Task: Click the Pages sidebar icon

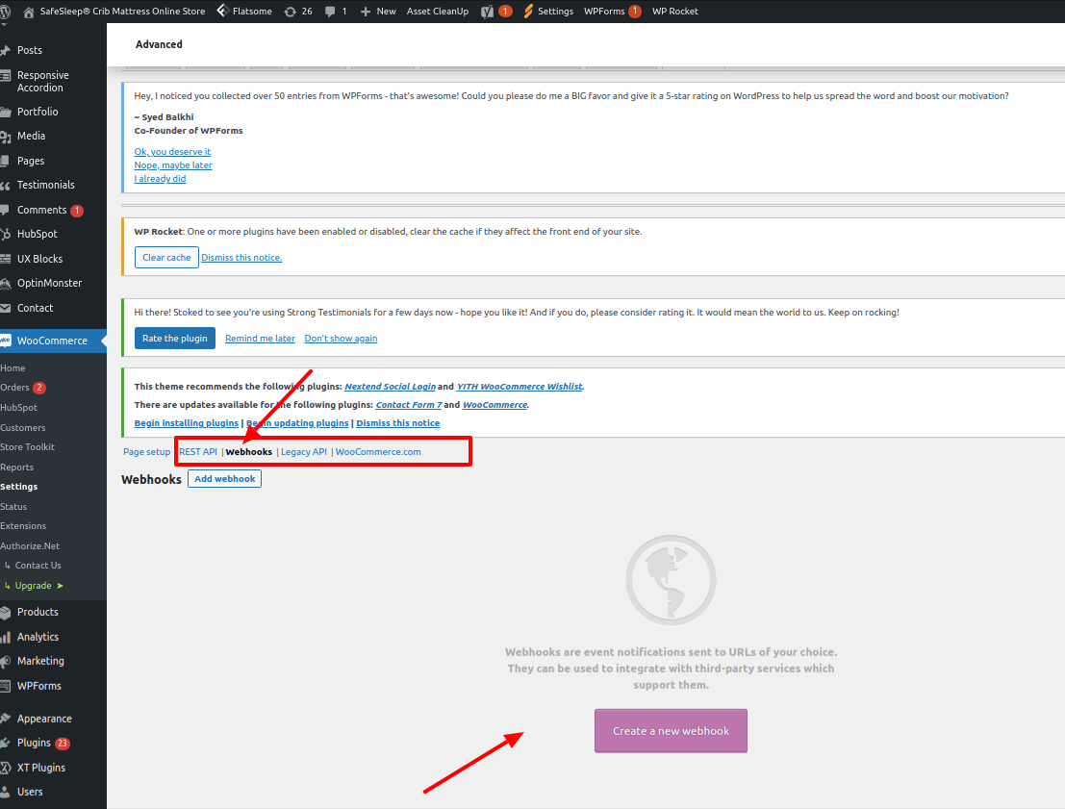Action: (6, 161)
